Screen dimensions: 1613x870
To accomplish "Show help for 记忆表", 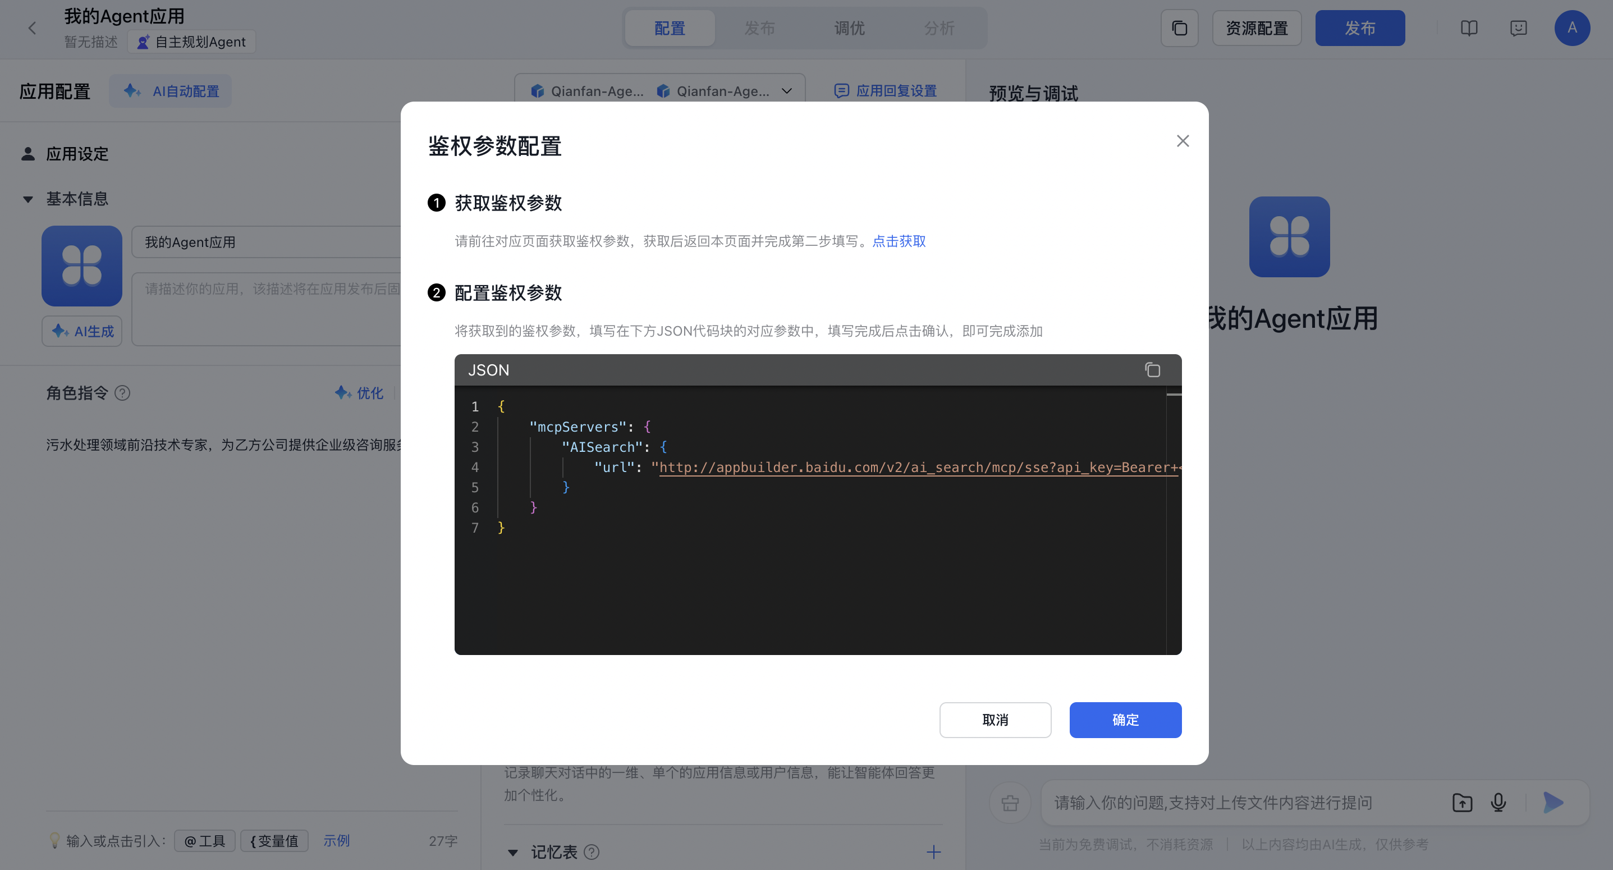I will (592, 853).
